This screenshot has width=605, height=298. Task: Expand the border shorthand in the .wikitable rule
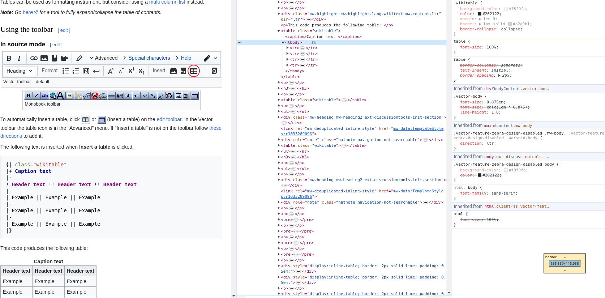click(480, 24)
